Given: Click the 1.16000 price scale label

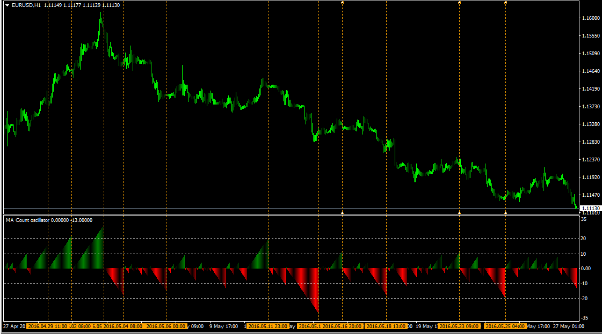Looking at the screenshot, I should [x=591, y=18].
